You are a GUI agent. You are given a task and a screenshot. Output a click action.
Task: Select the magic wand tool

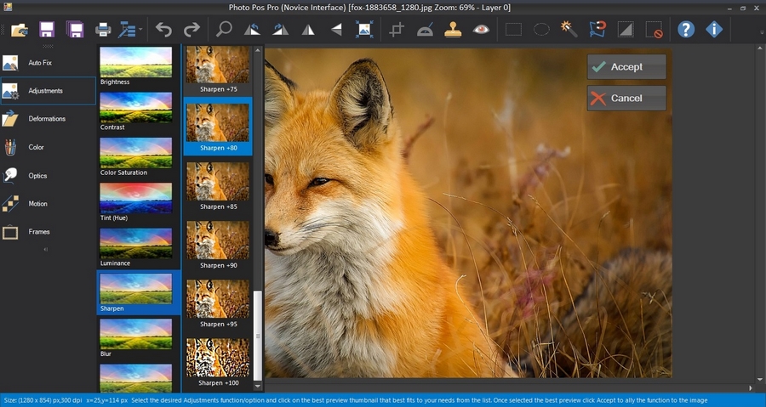(569, 29)
